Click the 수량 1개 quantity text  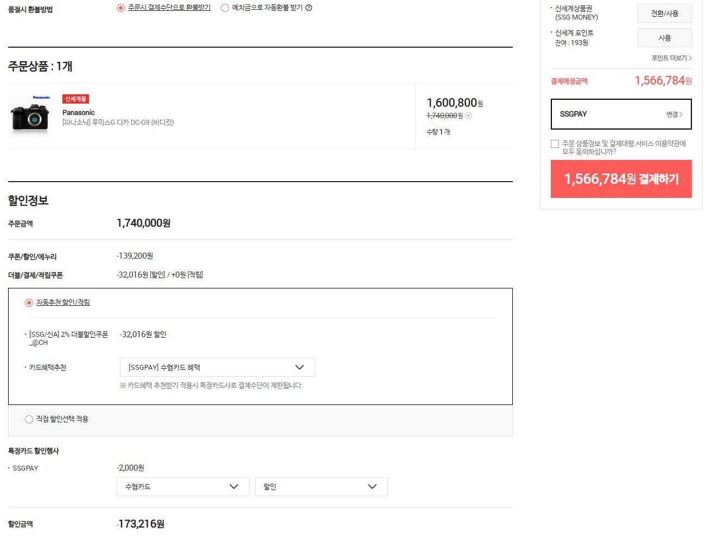point(438,132)
